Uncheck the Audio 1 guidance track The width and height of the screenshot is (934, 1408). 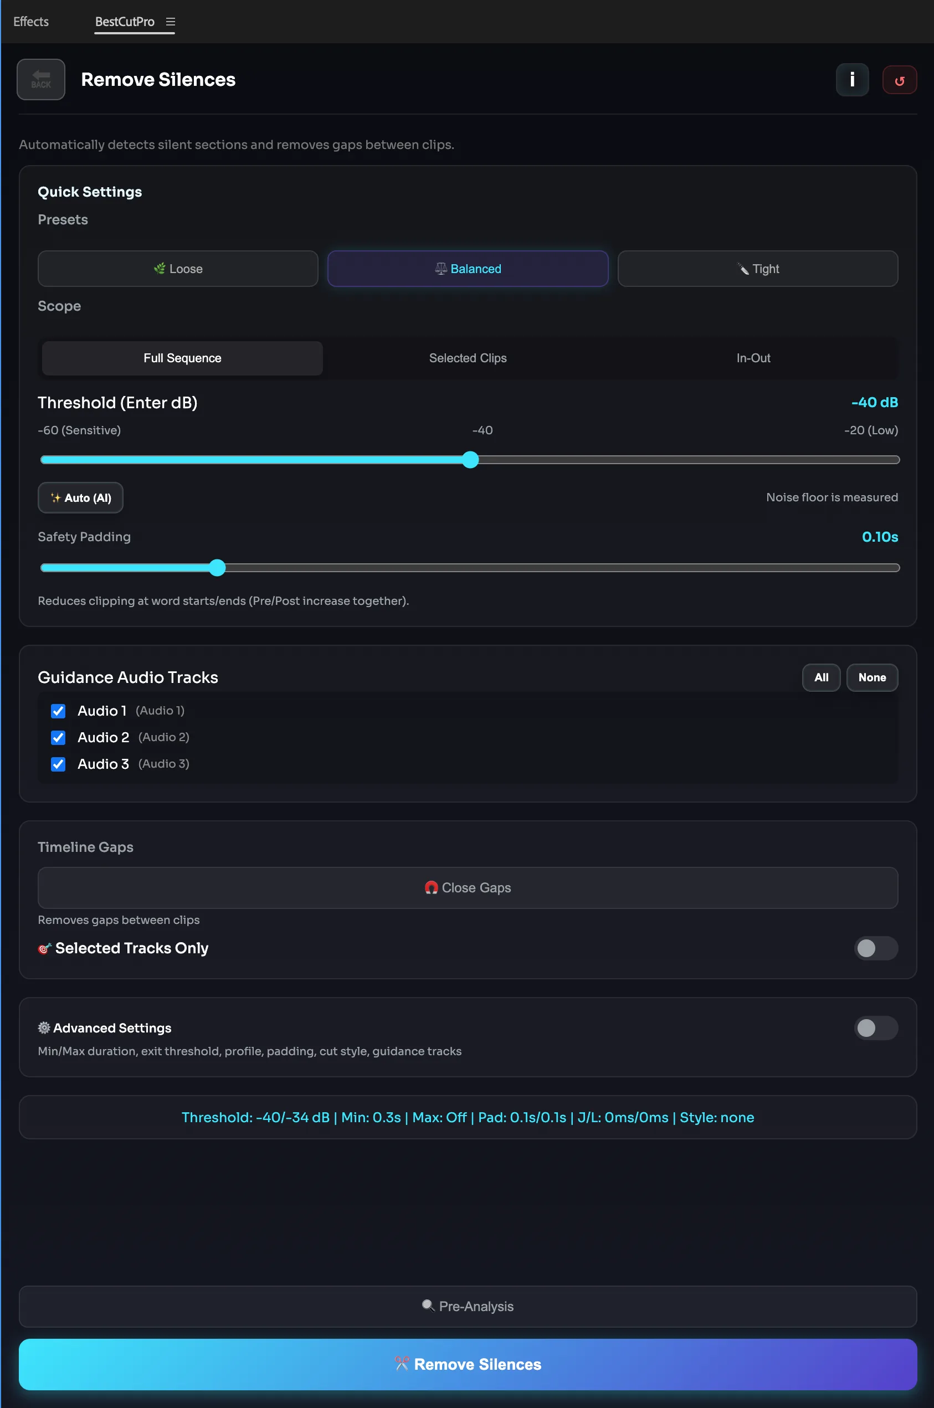click(58, 711)
